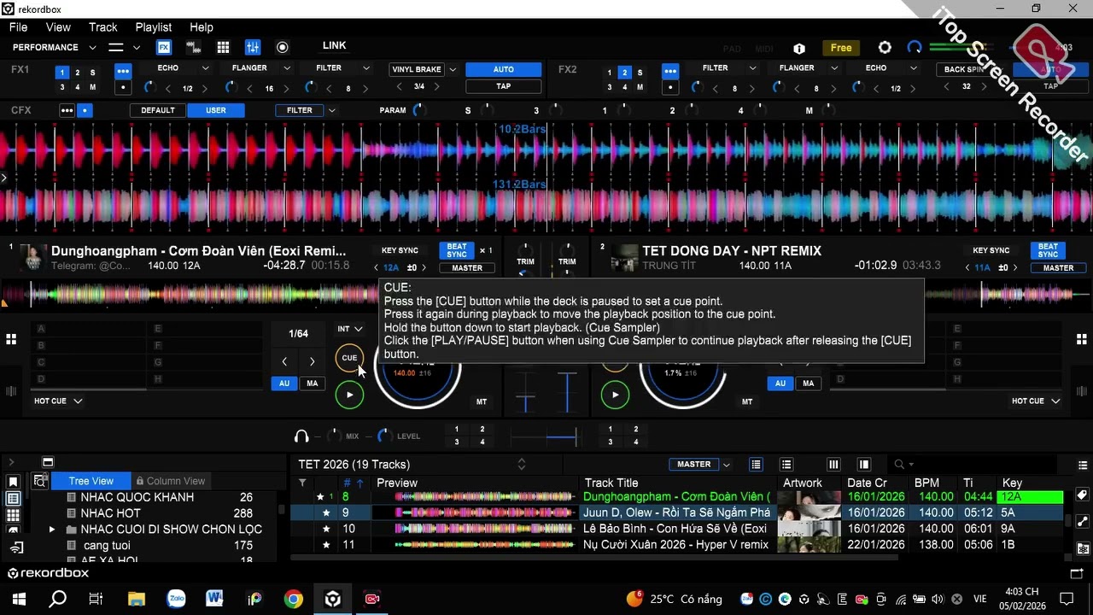
Task: Select track Juun D, Olew row
Action: [677, 512]
